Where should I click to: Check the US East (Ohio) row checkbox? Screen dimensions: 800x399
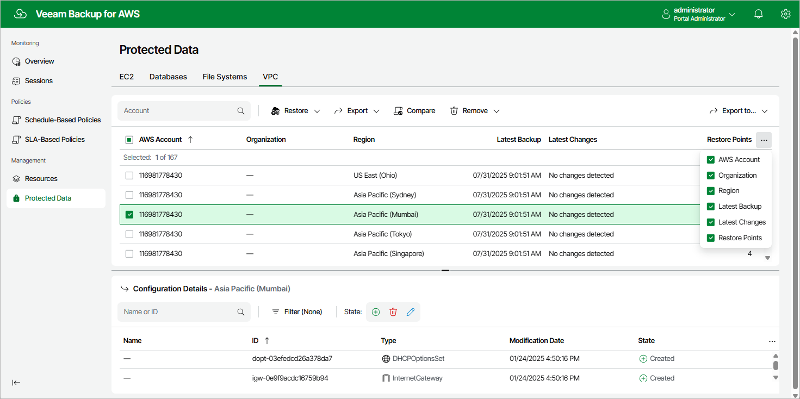click(x=129, y=176)
